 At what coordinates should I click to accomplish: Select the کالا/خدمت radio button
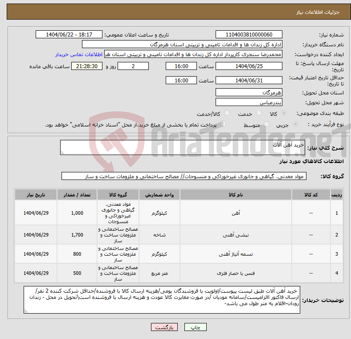tap(227, 113)
